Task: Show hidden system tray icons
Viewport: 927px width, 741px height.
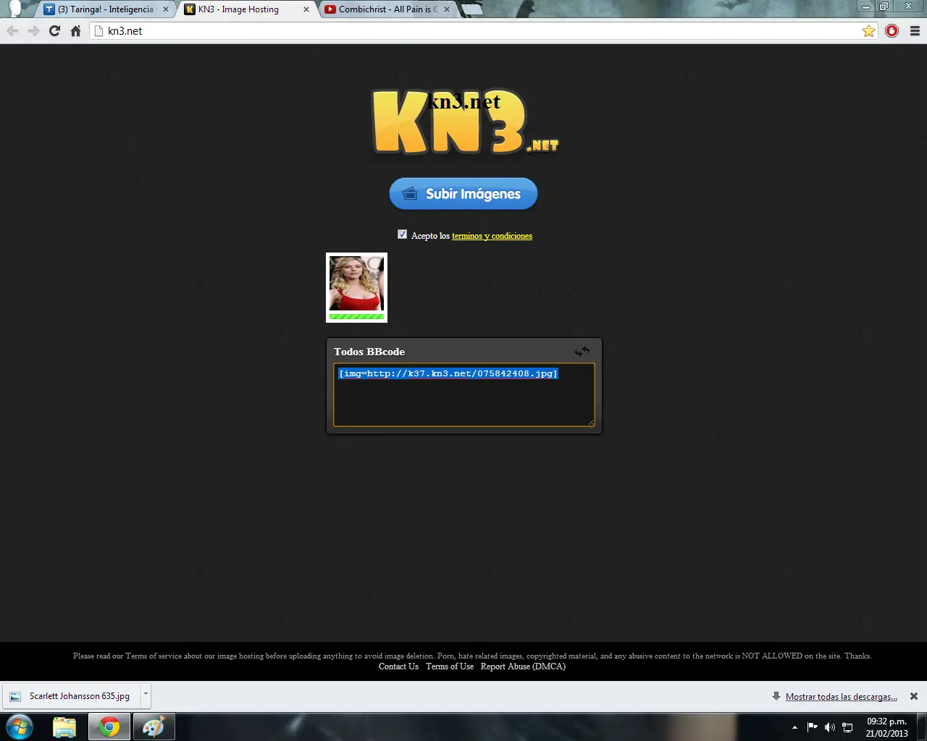Action: pyautogui.click(x=794, y=727)
